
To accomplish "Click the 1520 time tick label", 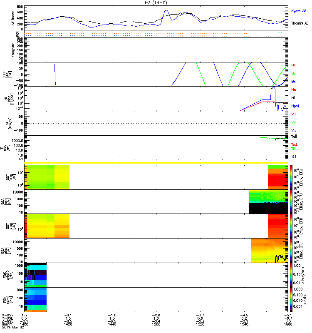I will (x=200, y=324).
